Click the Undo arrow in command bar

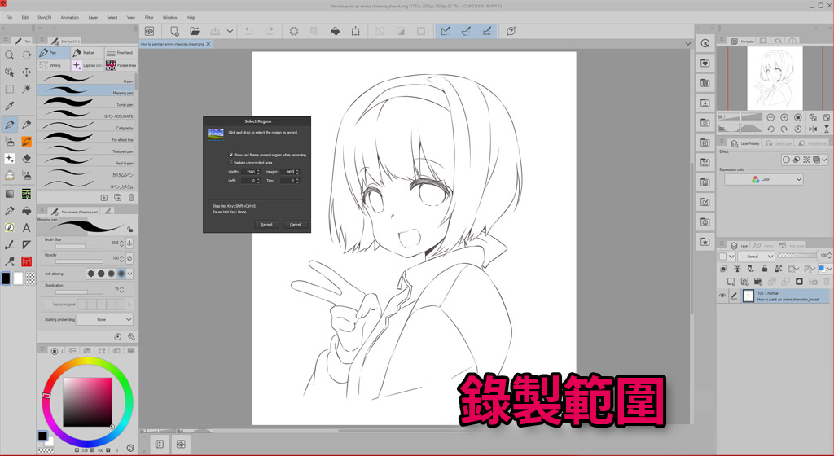[248, 31]
